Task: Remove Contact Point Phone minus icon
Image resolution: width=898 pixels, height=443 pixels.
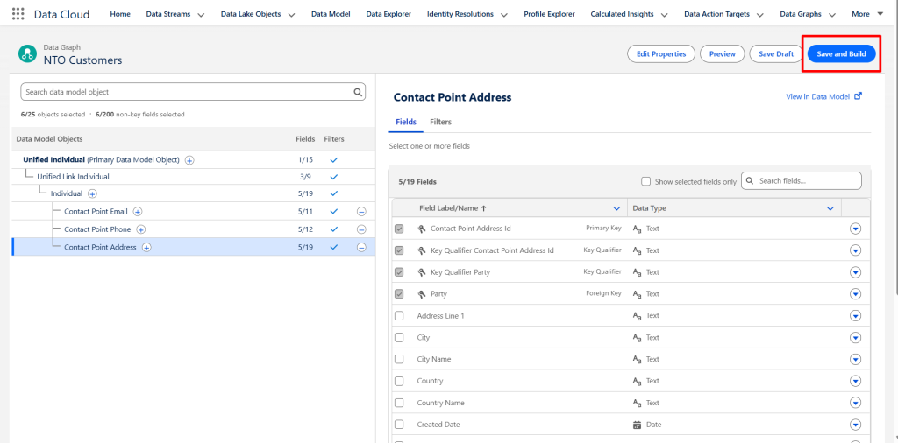Action: 361,229
